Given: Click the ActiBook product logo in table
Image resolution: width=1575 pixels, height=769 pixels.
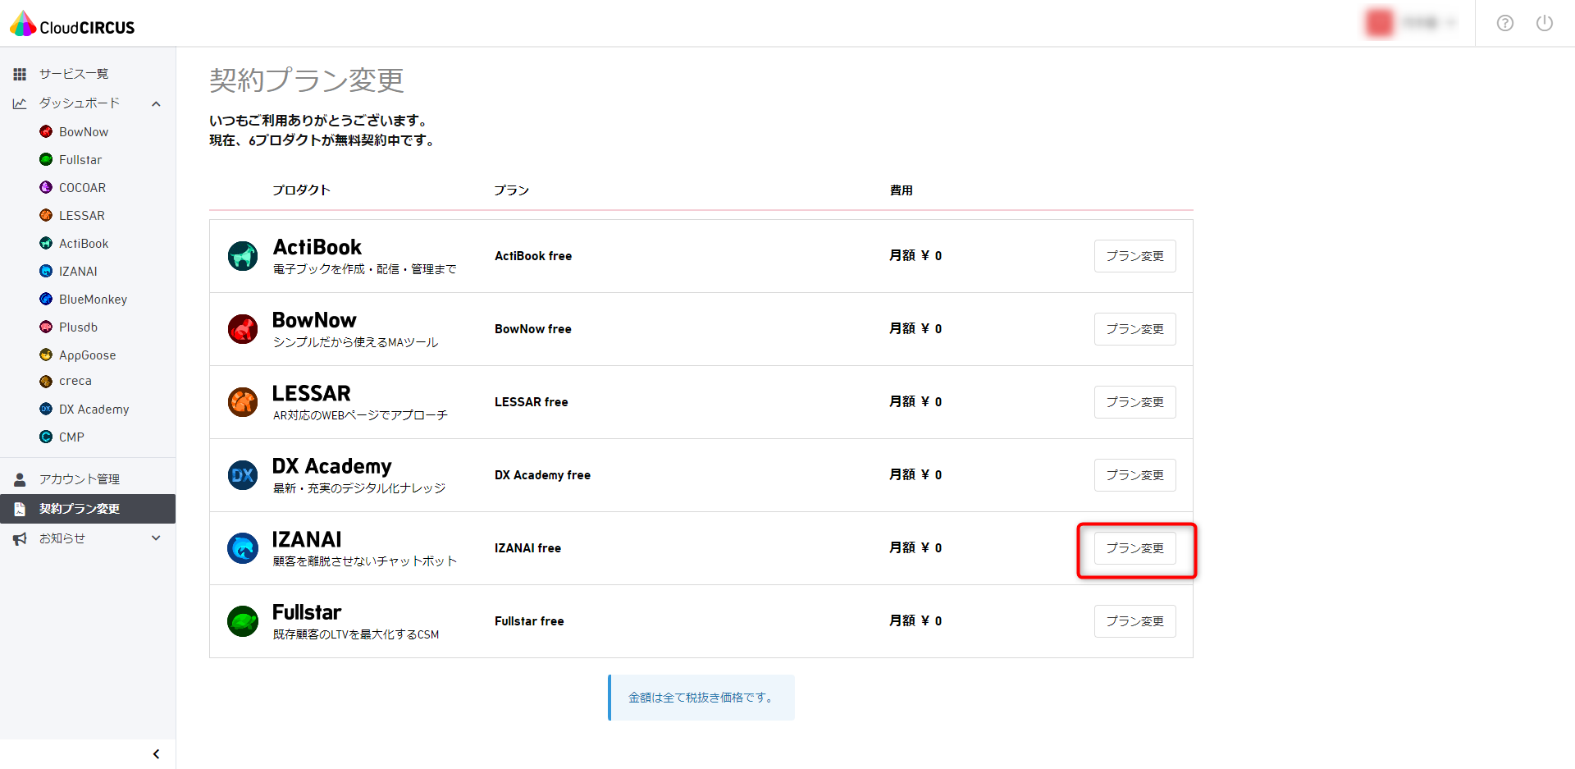Looking at the screenshot, I should 243,256.
